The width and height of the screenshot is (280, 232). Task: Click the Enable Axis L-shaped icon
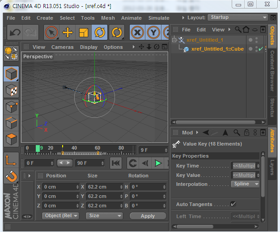click(x=11, y=160)
